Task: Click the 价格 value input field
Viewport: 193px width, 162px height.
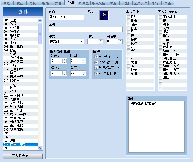Action: click(x=93, y=42)
